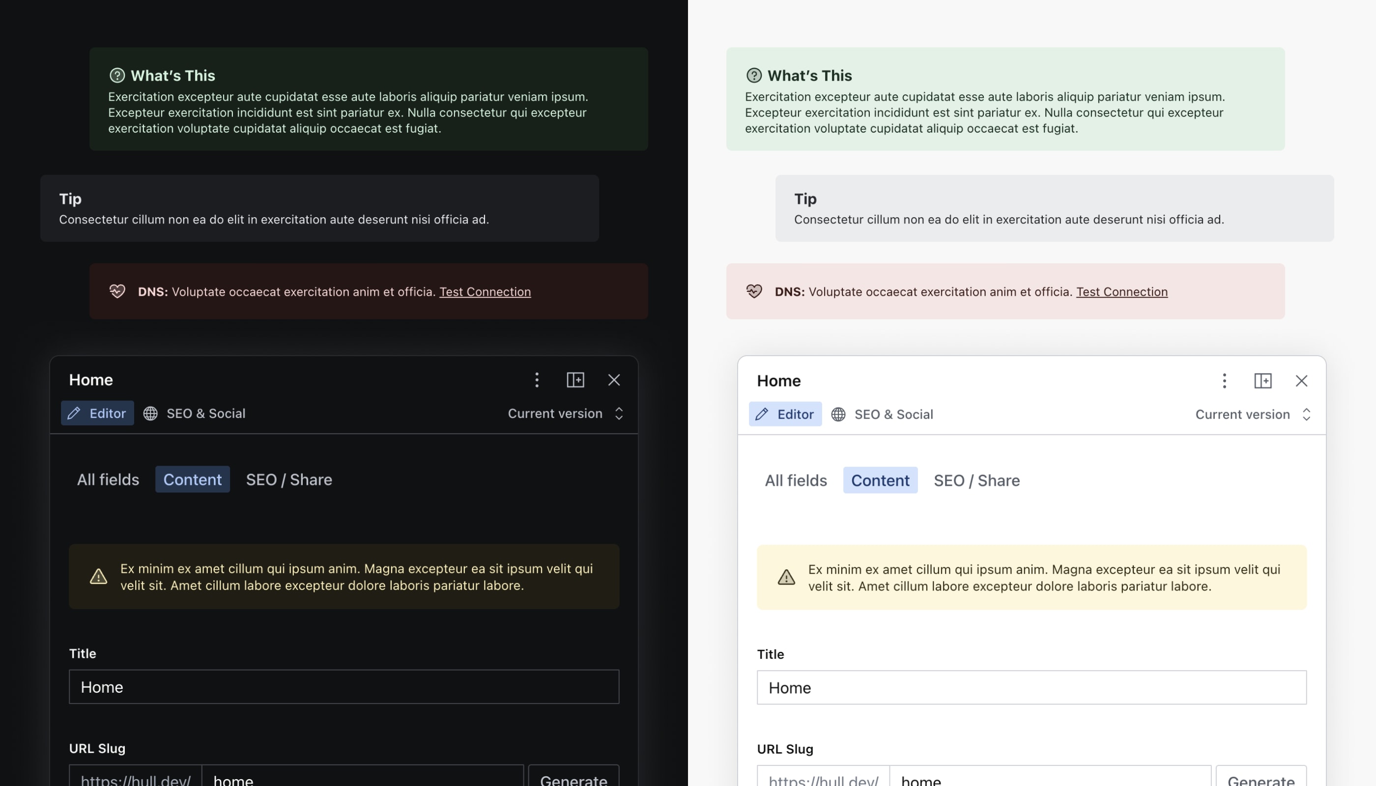
Task: Expand Current version selector arrows in light panel
Action: tap(1306, 415)
